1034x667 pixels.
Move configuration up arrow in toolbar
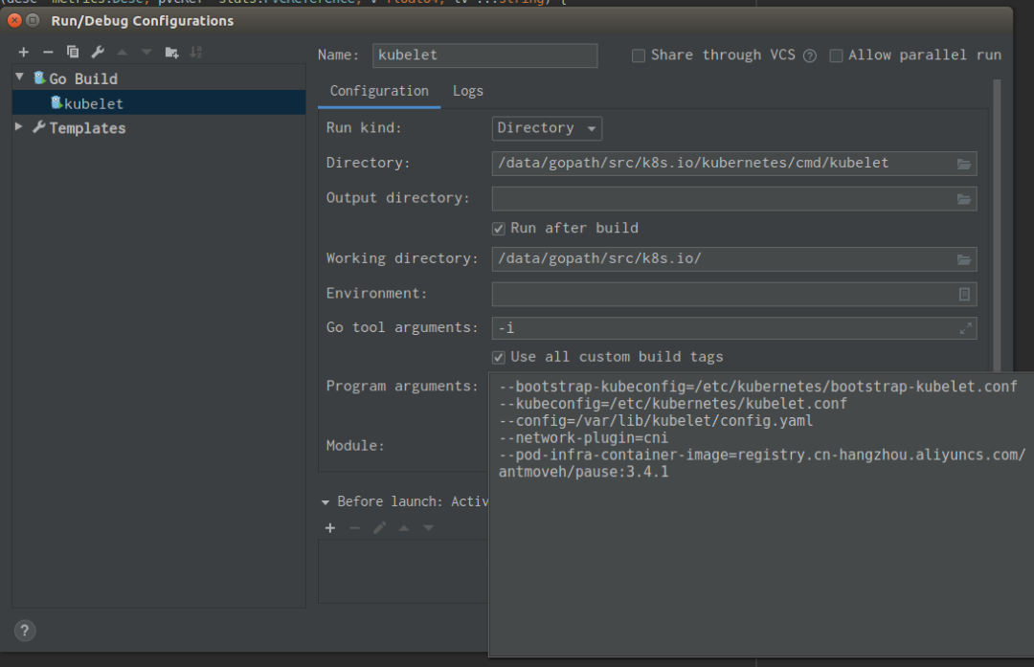tap(122, 52)
